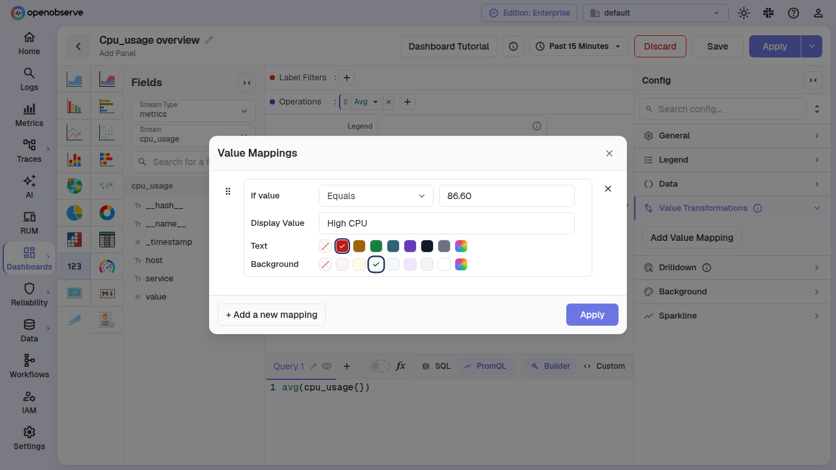Click the mapping row drag handle
This screenshot has height=470, width=836.
click(x=228, y=191)
